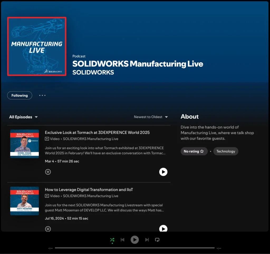Image resolution: width=270 pixels, height=254 pixels.
Task: Open the Exclusive Look at Tormach episode title
Action: point(97,133)
